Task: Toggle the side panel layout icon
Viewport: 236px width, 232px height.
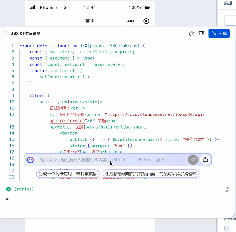Action: [201, 33]
